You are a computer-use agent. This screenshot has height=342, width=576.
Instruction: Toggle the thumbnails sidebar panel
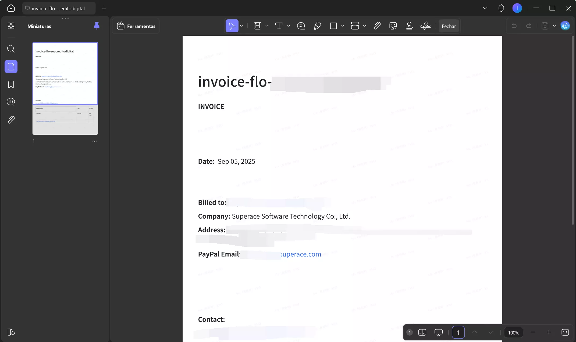coord(11,67)
